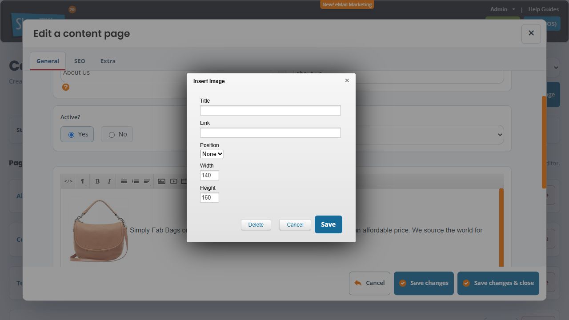This screenshot has width=569, height=320.
Task: Focus the image Link input field
Action: [270, 133]
